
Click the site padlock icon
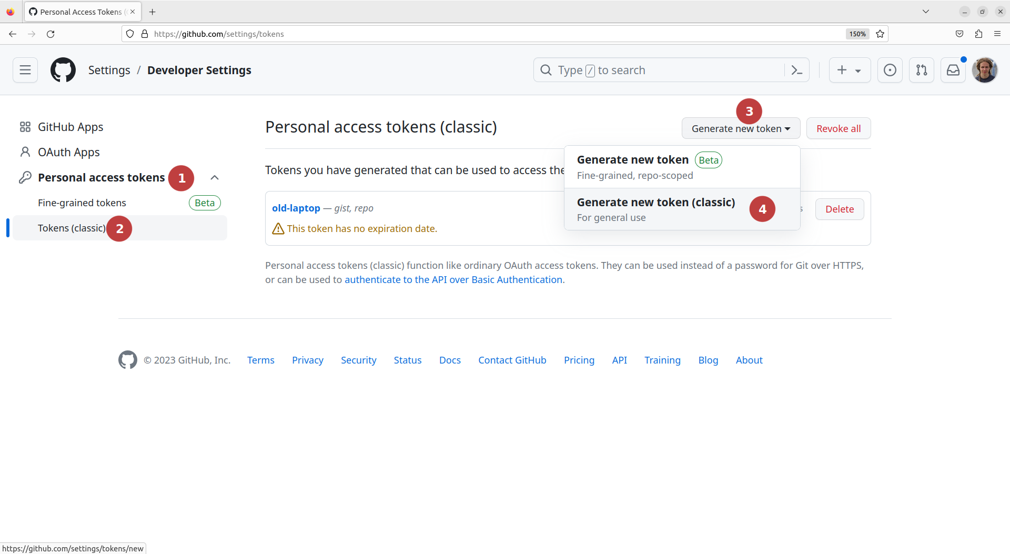click(x=145, y=34)
